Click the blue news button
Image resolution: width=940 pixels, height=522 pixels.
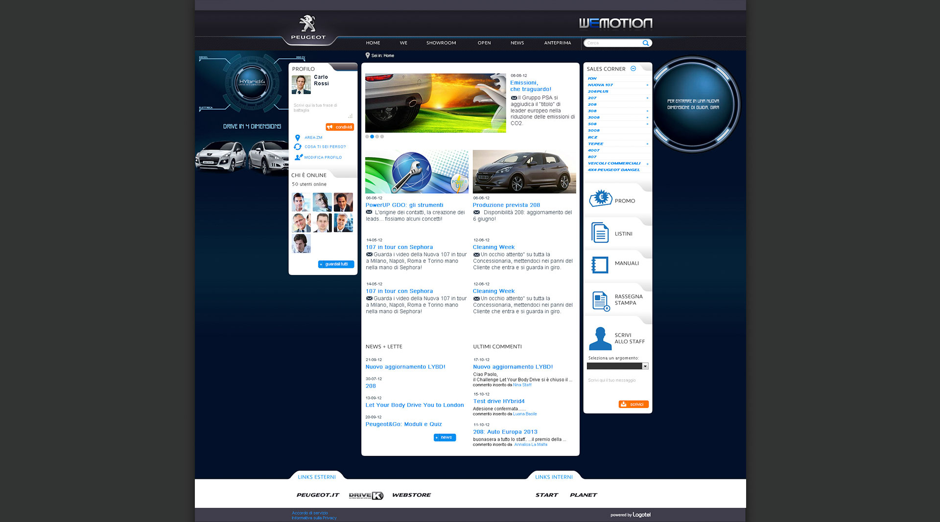[x=445, y=437]
